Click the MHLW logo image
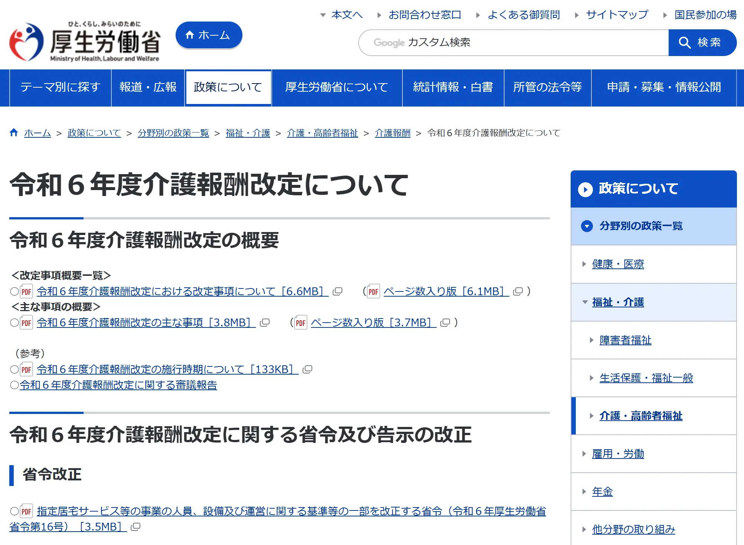Screen dimensions: 744x545 pos(85,42)
